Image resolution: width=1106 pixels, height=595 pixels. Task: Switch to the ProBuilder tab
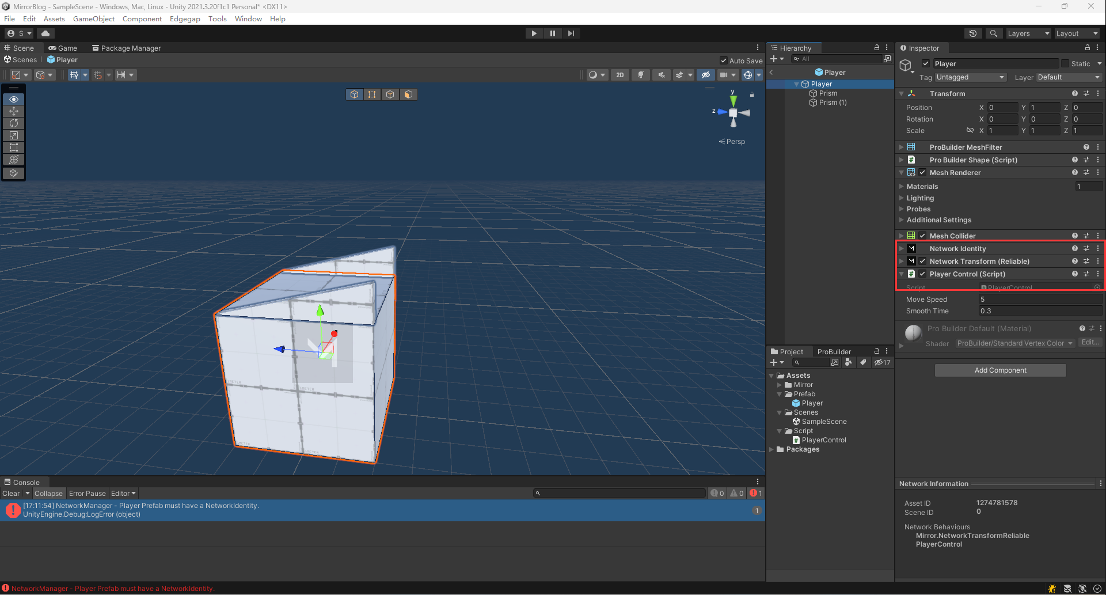[834, 352]
